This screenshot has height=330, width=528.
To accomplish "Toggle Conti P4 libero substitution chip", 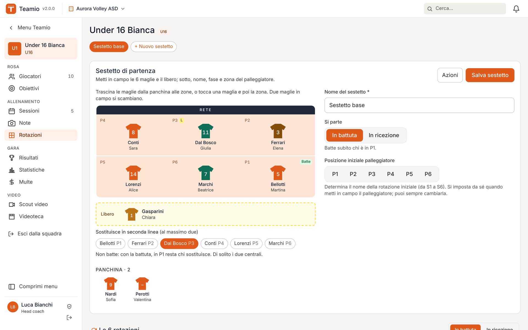I will [214, 243].
